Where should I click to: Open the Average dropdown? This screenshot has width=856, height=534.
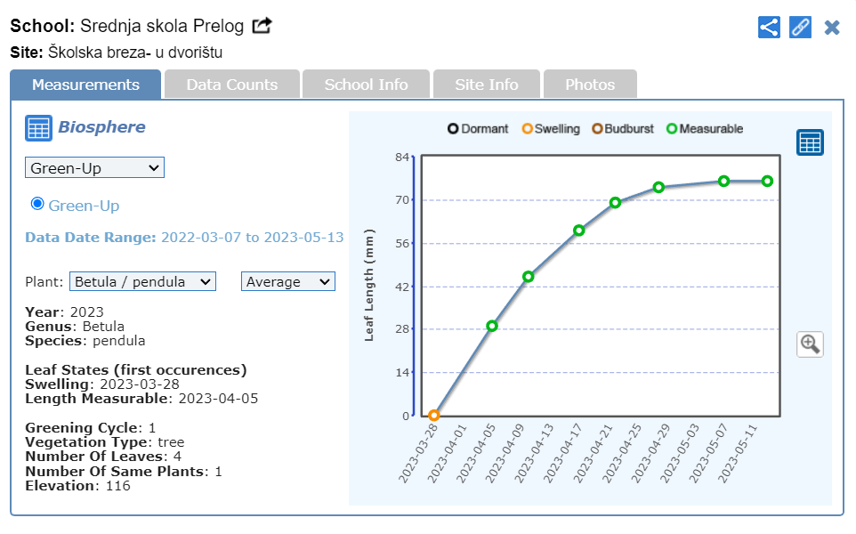coord(288,281)
